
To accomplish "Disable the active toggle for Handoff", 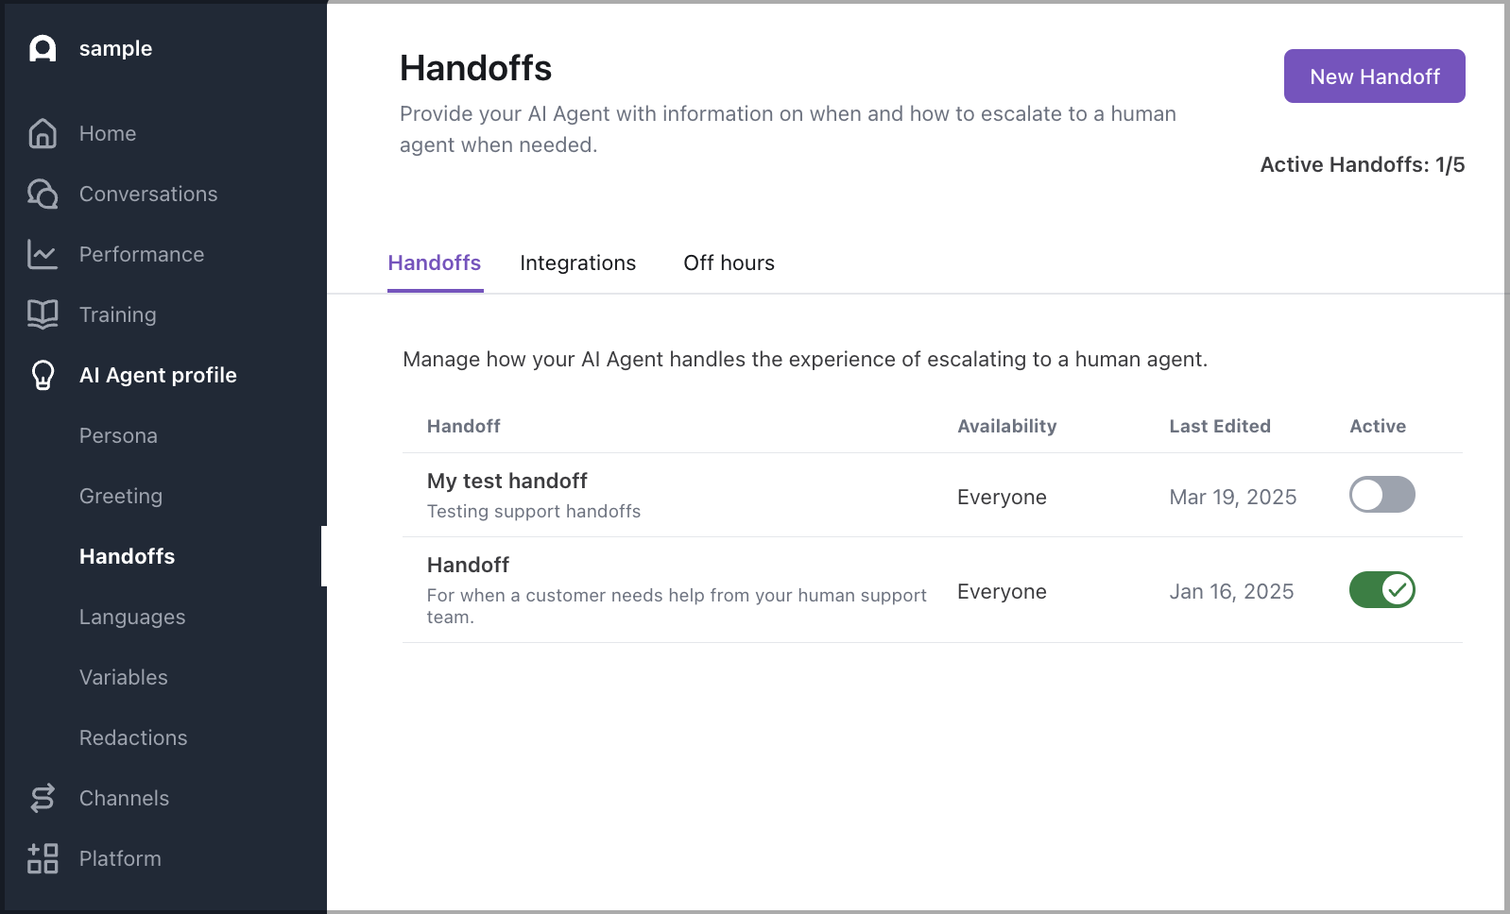I will click(x=1381, y=590).
